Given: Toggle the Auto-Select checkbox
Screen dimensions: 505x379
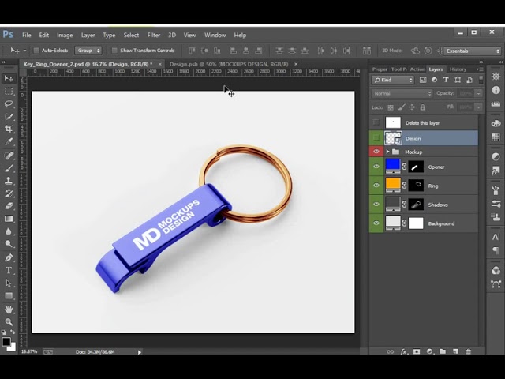Looking at the screenshot, I should click(36, 51).
